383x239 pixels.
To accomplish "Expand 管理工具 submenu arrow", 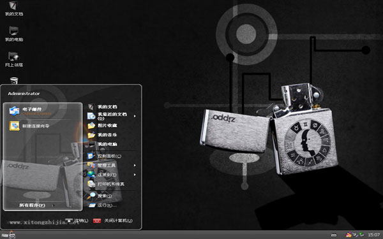I will pyautogui.click(x=135, y=165).
